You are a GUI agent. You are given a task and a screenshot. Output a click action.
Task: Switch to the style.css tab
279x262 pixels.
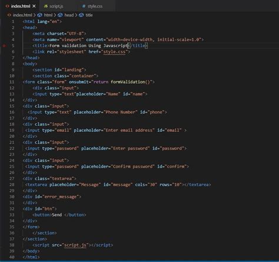point(95,6)
